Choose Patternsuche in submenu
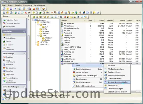Screen dimensions: 143x104 click(117, 85)
